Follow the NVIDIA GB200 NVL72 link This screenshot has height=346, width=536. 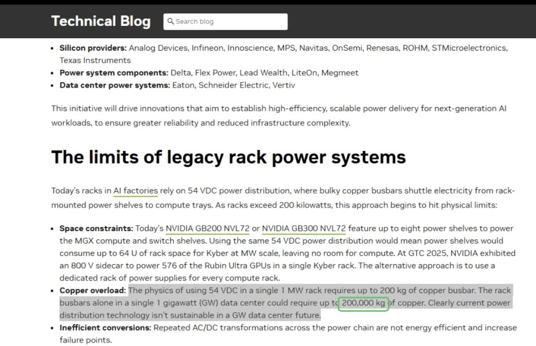coord(207,229)
